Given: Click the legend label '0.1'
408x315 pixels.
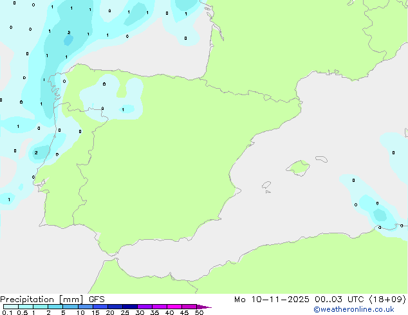Looking at the screenshot, I should 7,312.
